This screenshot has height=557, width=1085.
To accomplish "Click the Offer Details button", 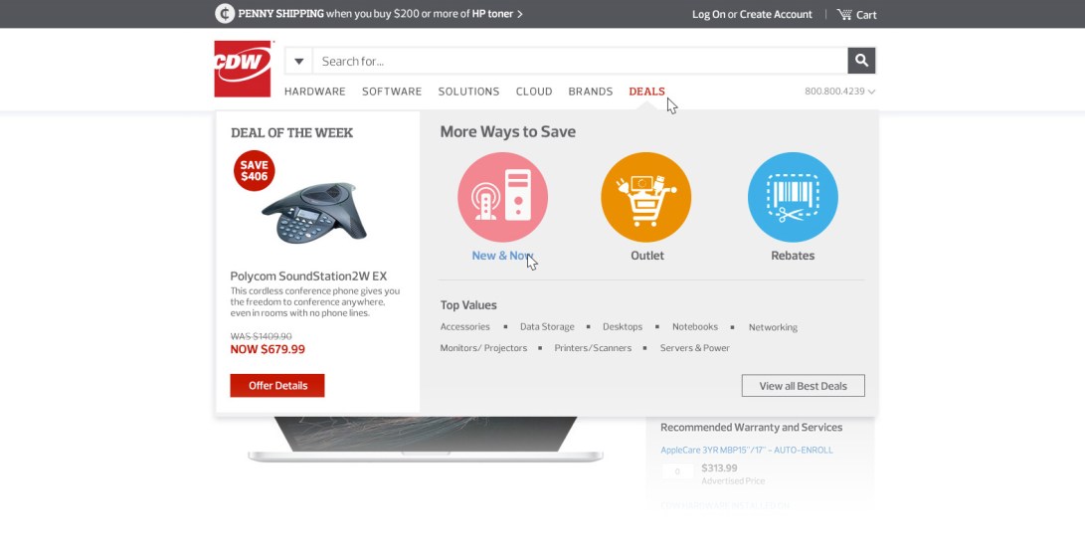I will click(277, 385).
